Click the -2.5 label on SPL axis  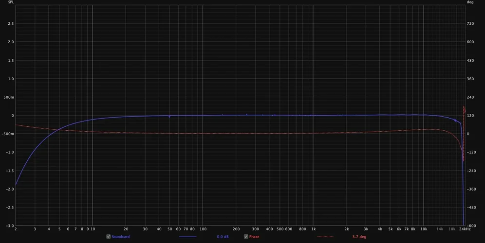pos(10,207)
